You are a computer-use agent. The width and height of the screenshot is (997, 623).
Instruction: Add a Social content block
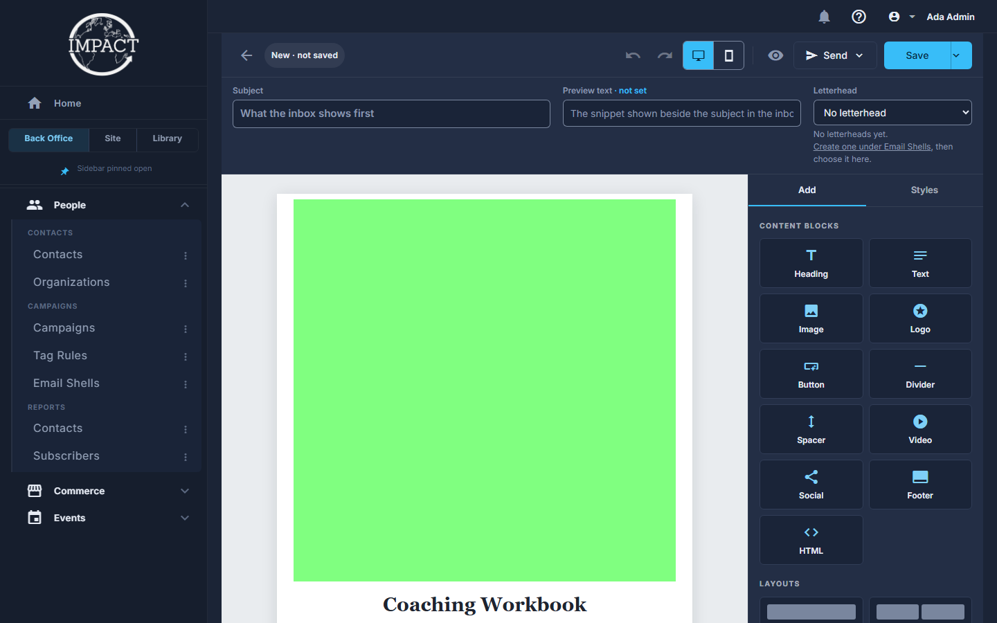[x=811, y=485]
